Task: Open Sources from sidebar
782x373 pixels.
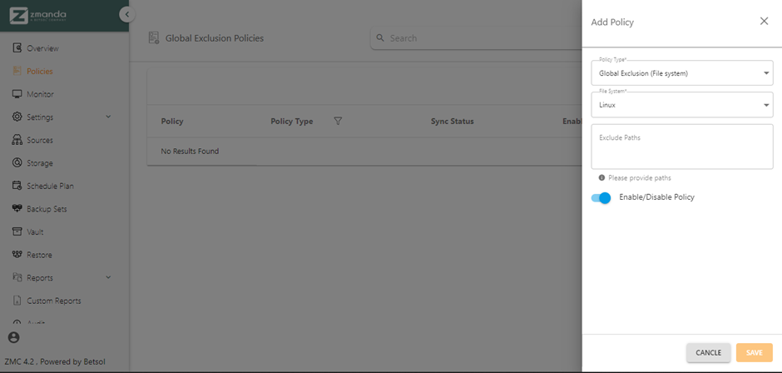Action: [x=39, y=141]
